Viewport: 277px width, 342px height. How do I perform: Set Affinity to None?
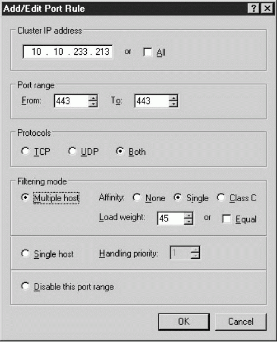(137, 197)
